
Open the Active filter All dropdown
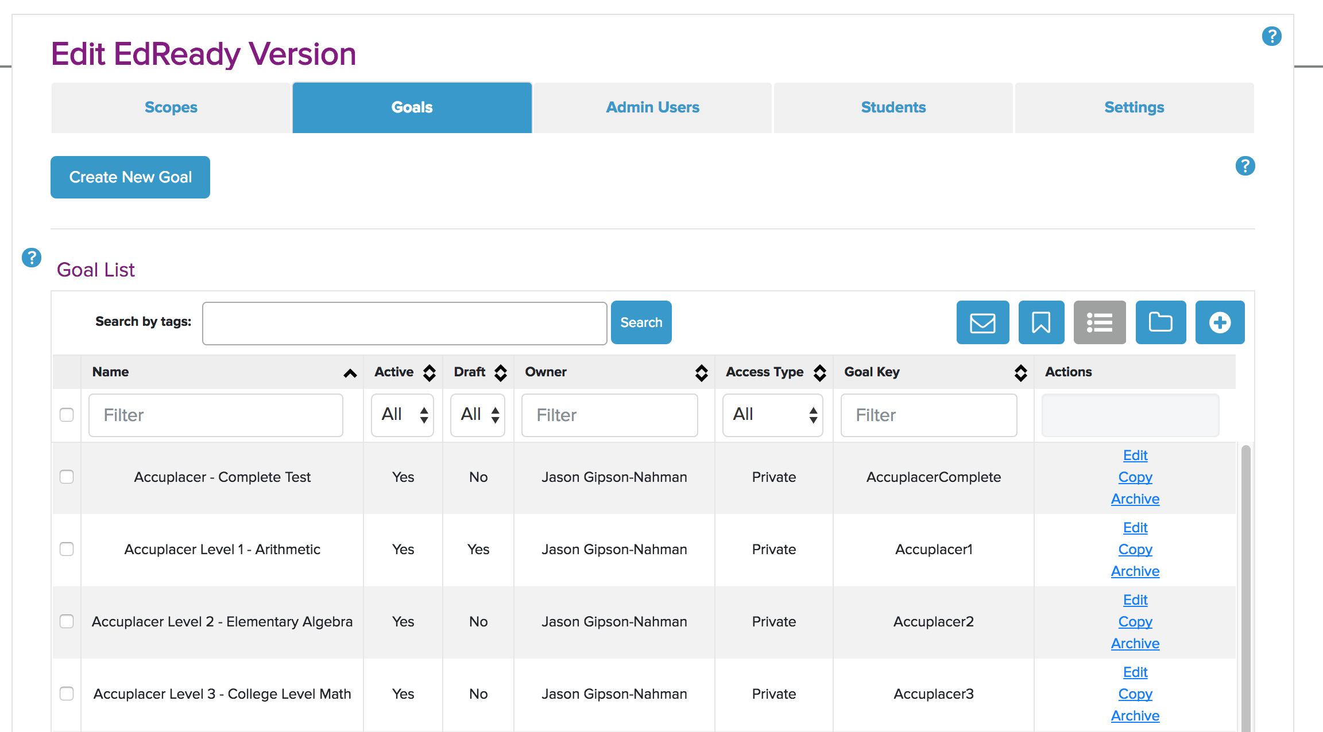(403, 415)
